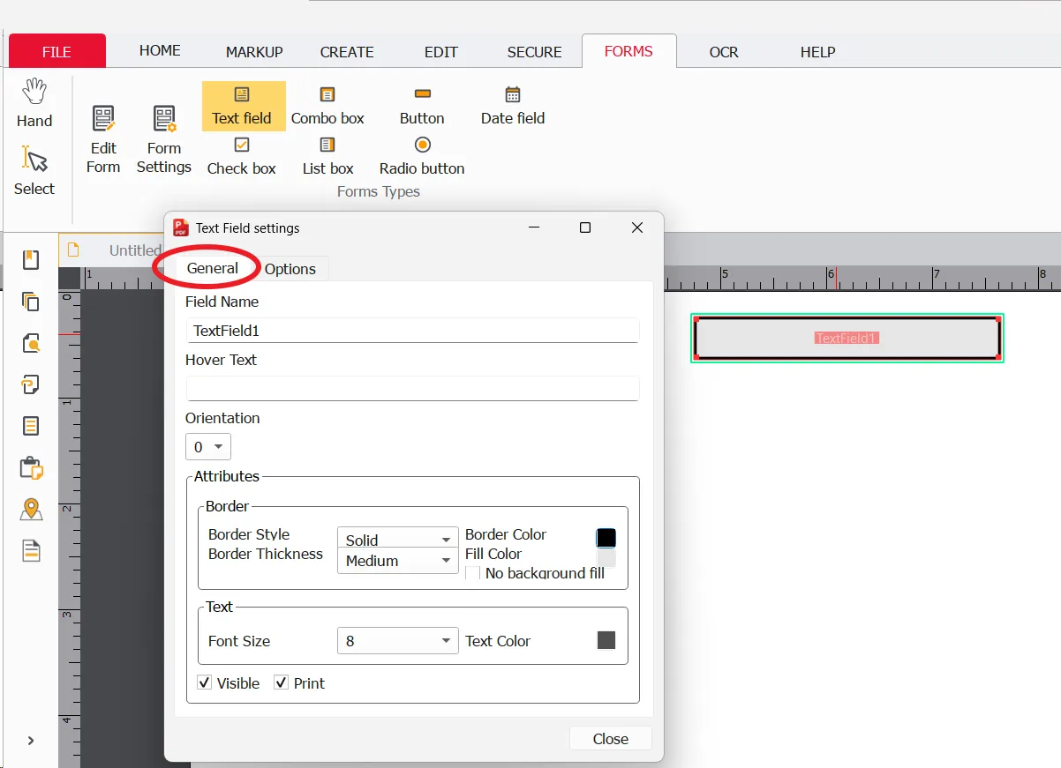Pick the Border Color swatch
Screen dimensions: 1061x768
(606, 538)
